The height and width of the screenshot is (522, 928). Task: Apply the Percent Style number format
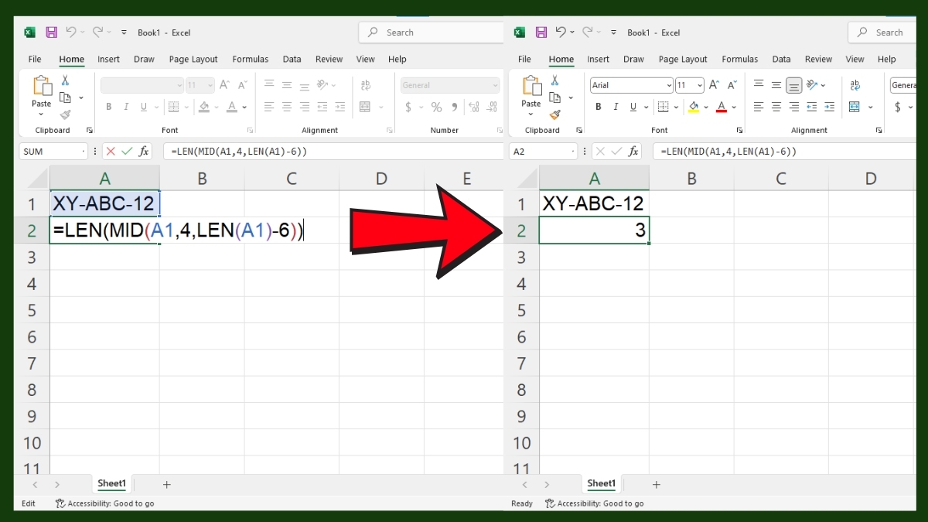tap(436, 107)
